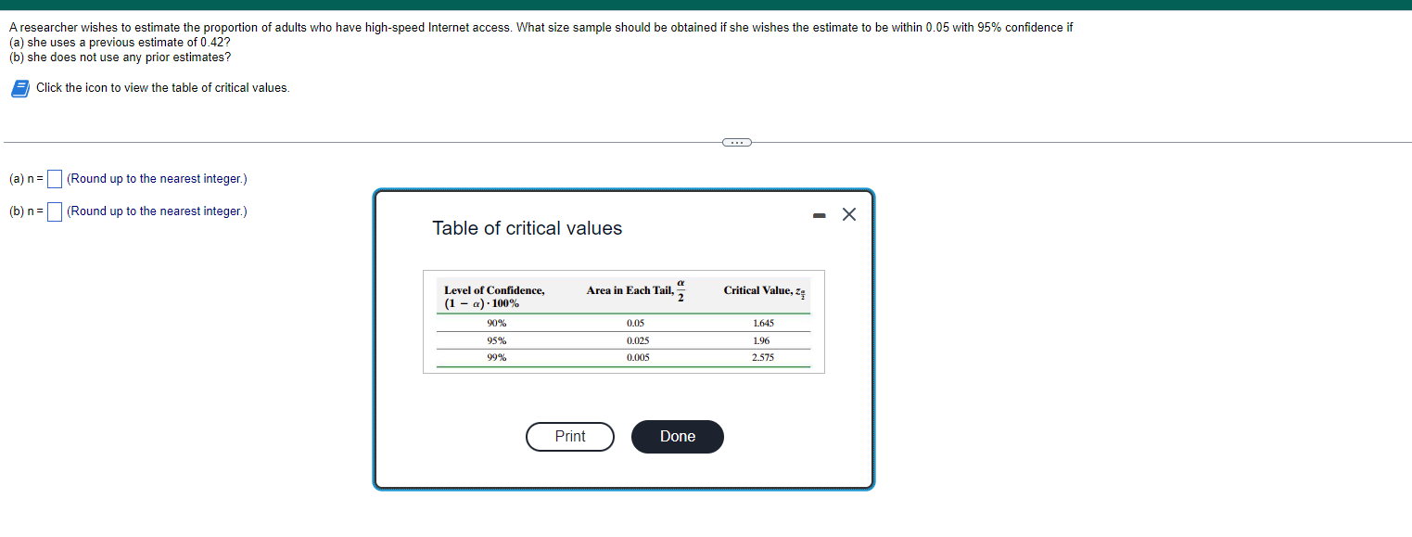
Task: Click the 'Area in Each Tail' column header
Action: click(637, 290)
